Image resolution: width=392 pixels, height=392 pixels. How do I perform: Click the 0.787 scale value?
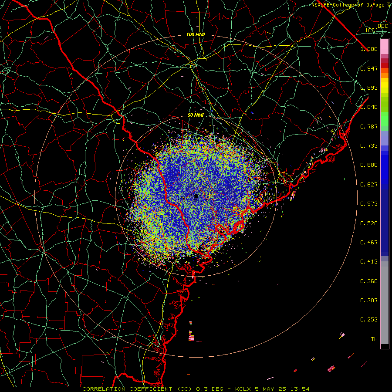(x=369, y=126)
